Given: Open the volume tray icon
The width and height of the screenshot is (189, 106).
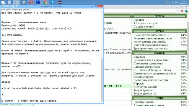Looking at the screenshot, I should click(x=172, y=2).
